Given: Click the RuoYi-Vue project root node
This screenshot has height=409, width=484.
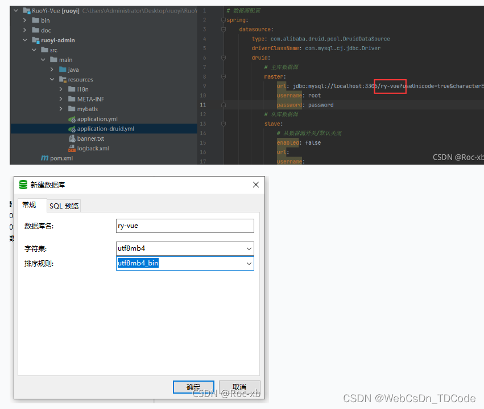Looking at the screenshot, I should pos(45,10).
